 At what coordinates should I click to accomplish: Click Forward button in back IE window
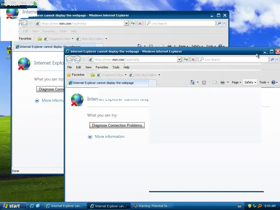coord(24,23)
